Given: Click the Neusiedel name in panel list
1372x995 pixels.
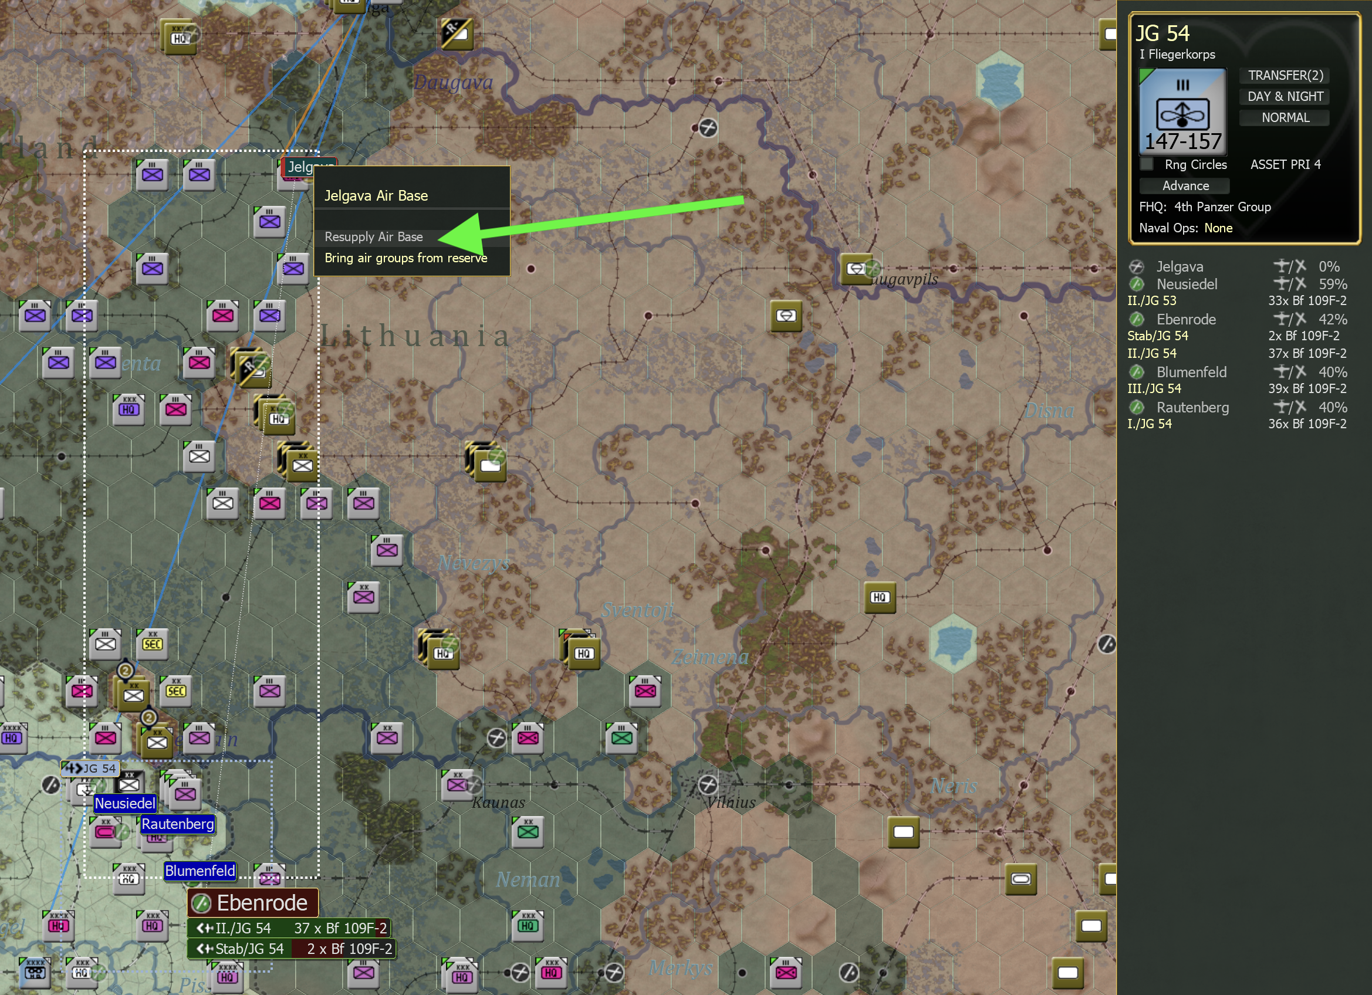Looking at the screenshot, I should (1187, 285).
